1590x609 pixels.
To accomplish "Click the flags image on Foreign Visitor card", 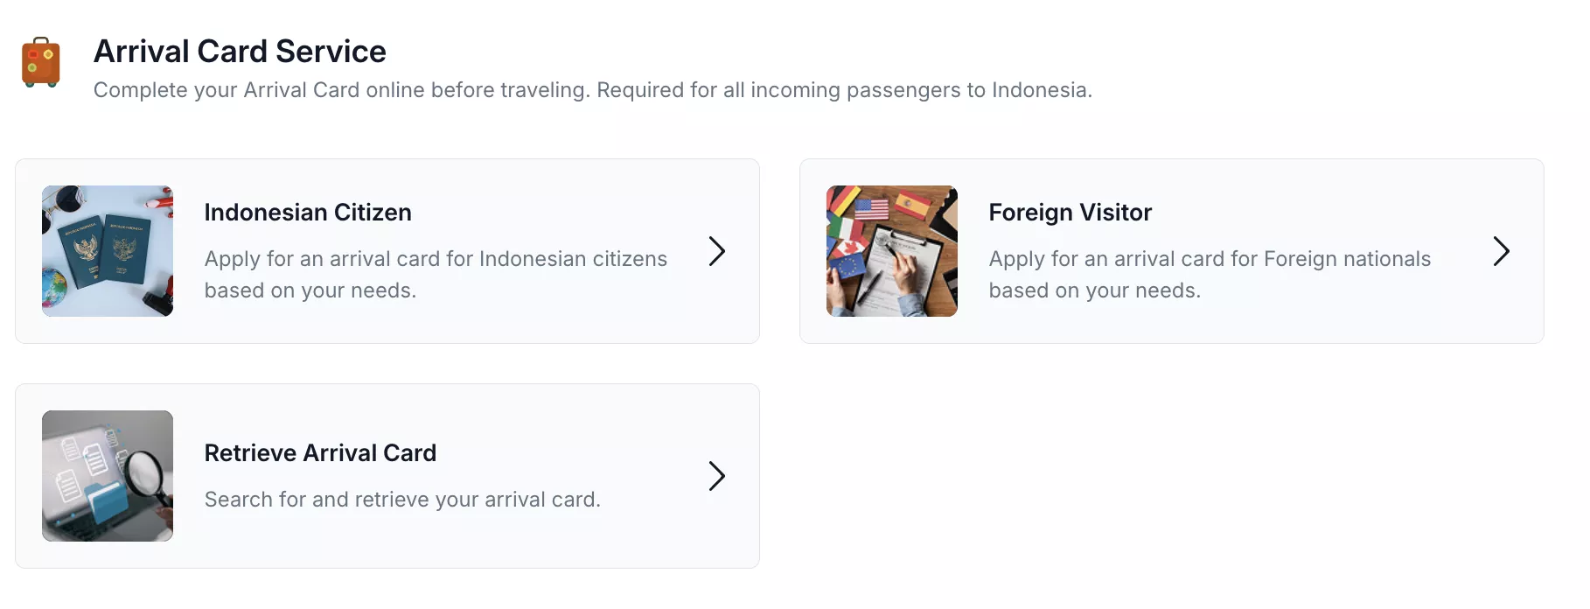I will tap(891, 251).
